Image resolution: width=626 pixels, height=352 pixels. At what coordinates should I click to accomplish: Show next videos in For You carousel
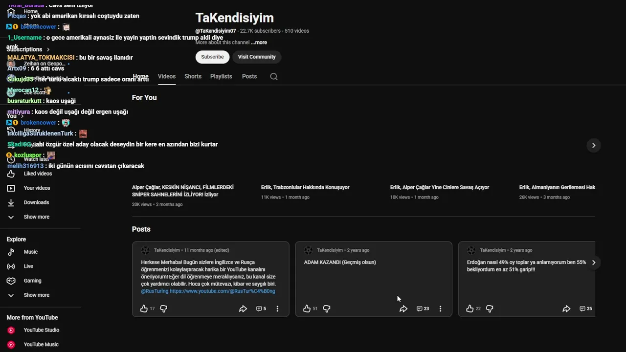click(593, 145)
